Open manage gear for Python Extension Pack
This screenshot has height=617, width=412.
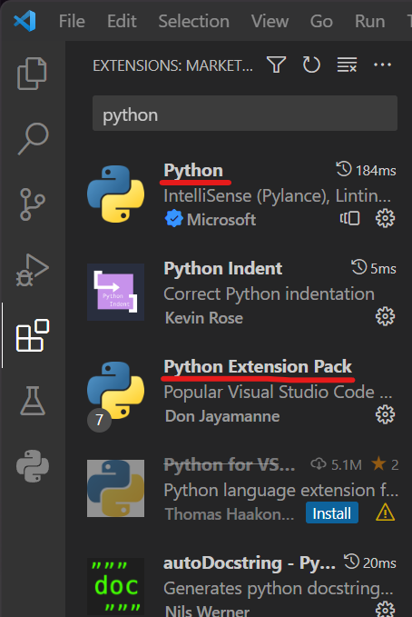[385, 414]
